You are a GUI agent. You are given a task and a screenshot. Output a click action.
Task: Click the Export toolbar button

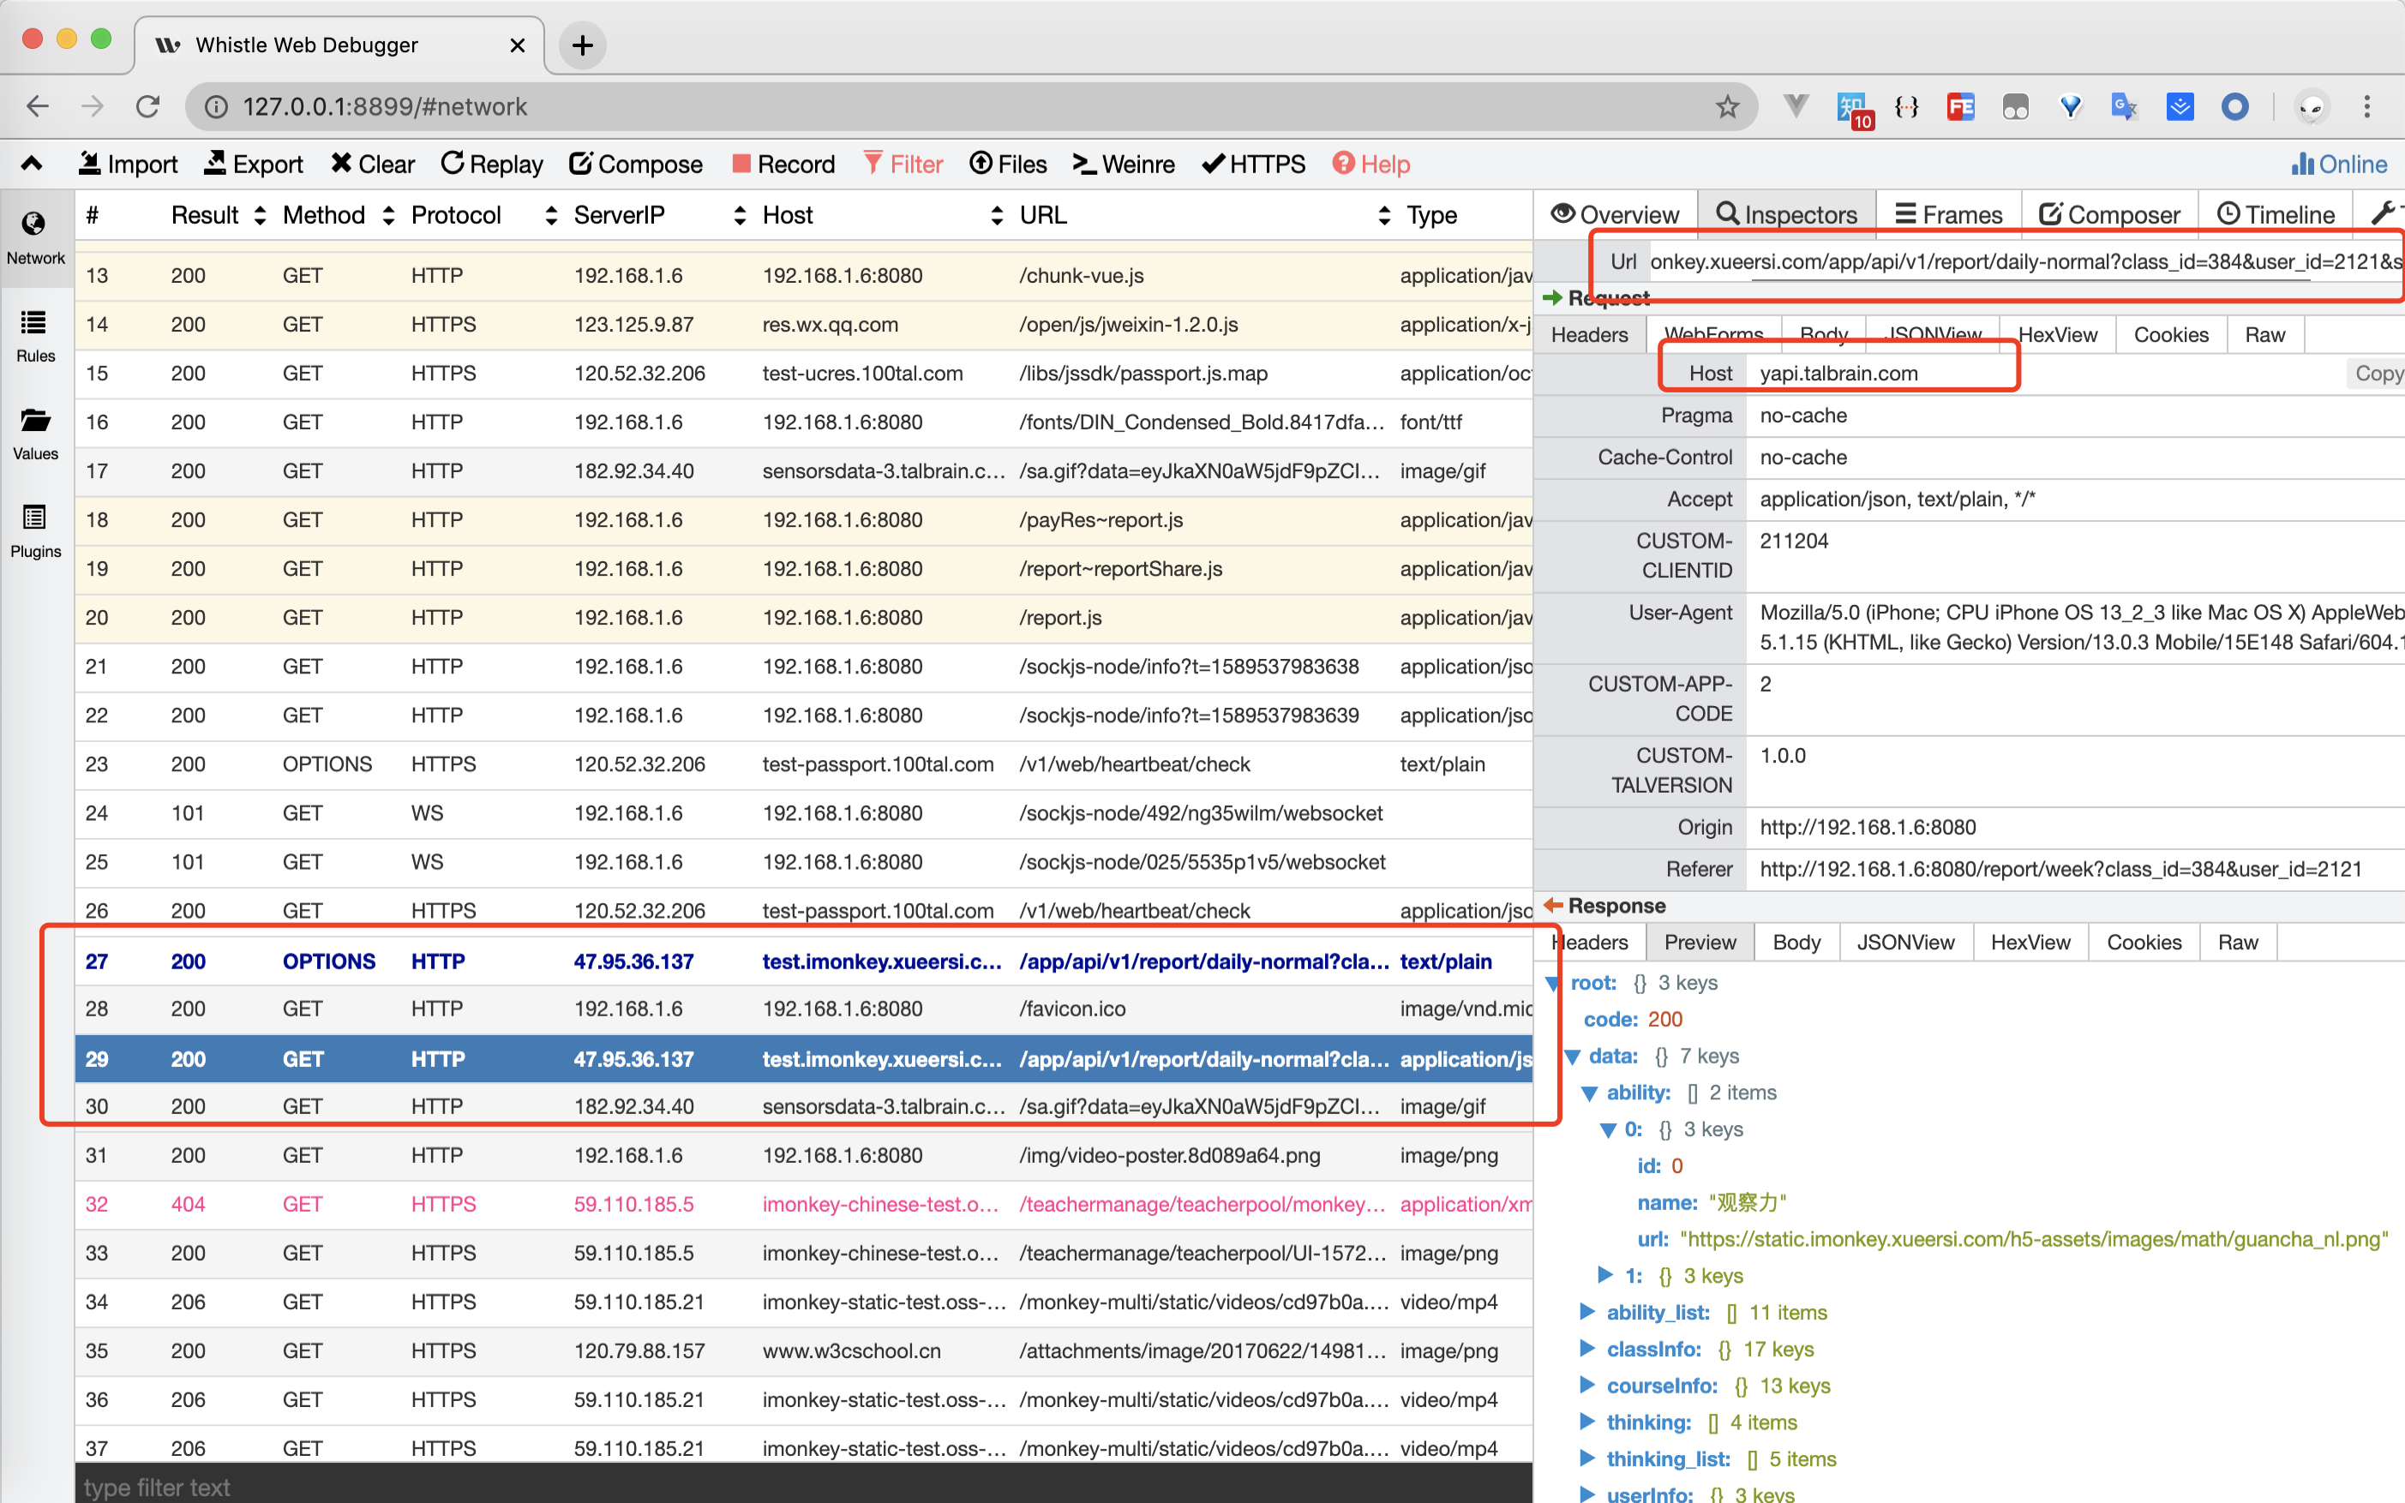pos(254,164)
